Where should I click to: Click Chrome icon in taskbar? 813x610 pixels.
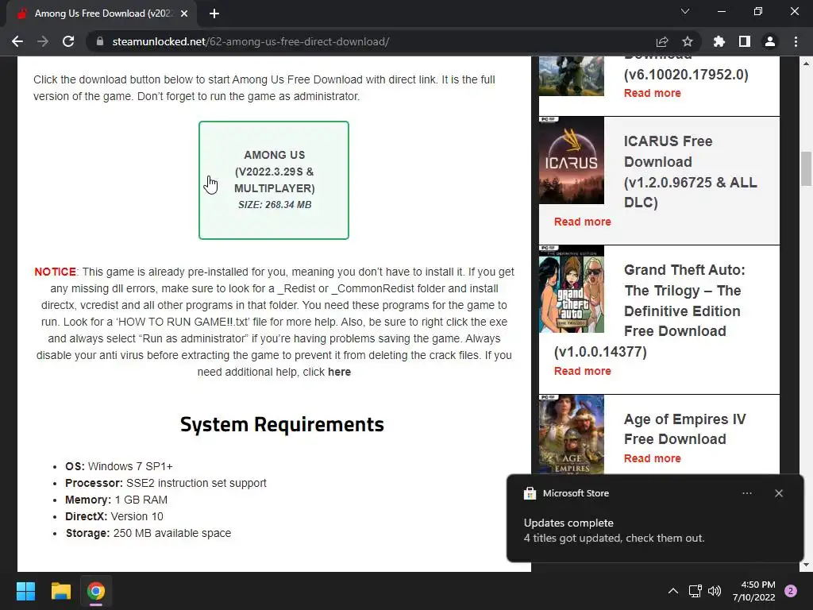click(x=96, y=591)
